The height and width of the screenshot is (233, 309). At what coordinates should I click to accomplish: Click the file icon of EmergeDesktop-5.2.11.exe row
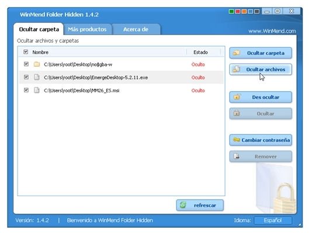coord(37,77)
